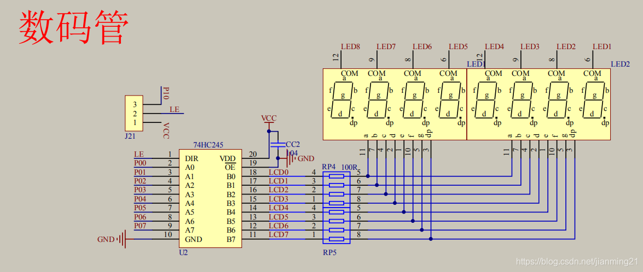Select the J21 connector symbol
Viewport: 643px width, 272px height.
(133, 113)
